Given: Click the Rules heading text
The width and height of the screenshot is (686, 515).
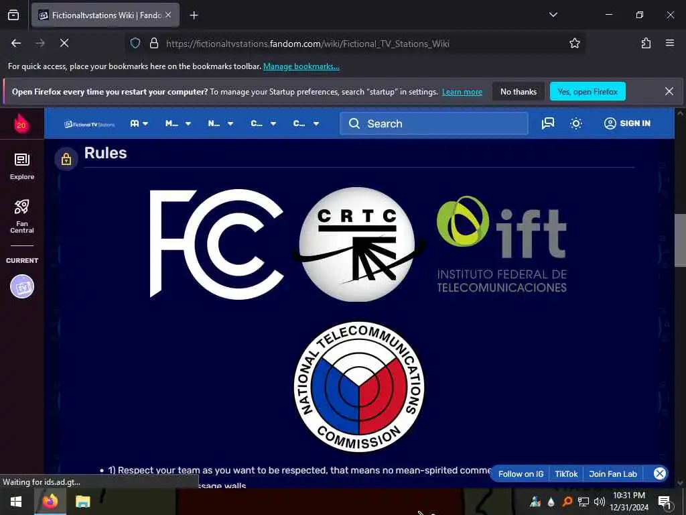Looking at the screenshot, I should click(105, 153).
